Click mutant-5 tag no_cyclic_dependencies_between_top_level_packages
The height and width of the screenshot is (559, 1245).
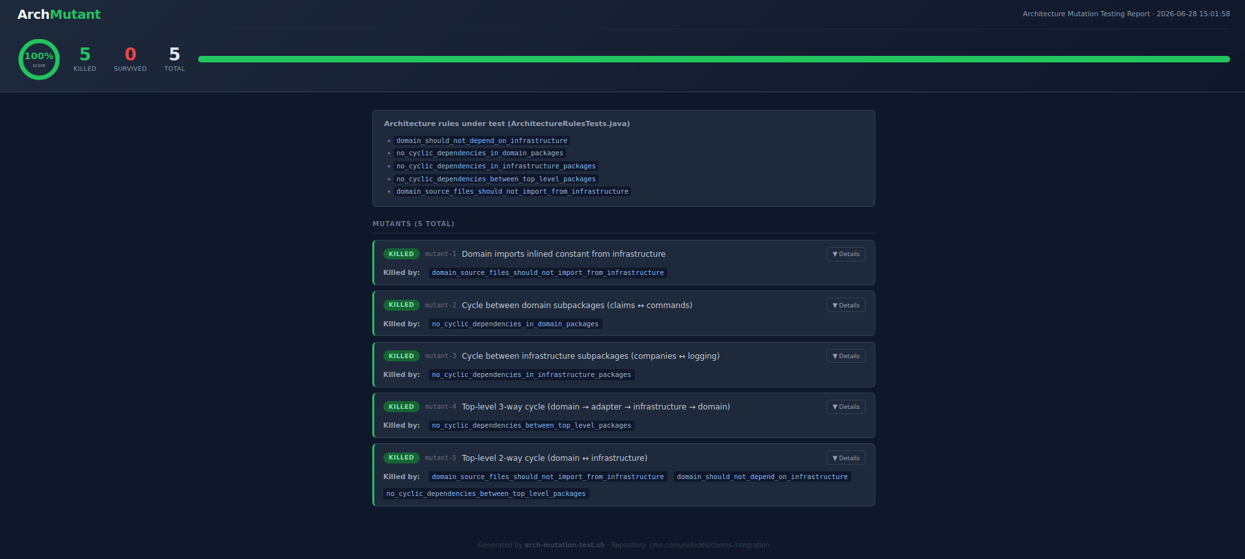pos(486,494)
